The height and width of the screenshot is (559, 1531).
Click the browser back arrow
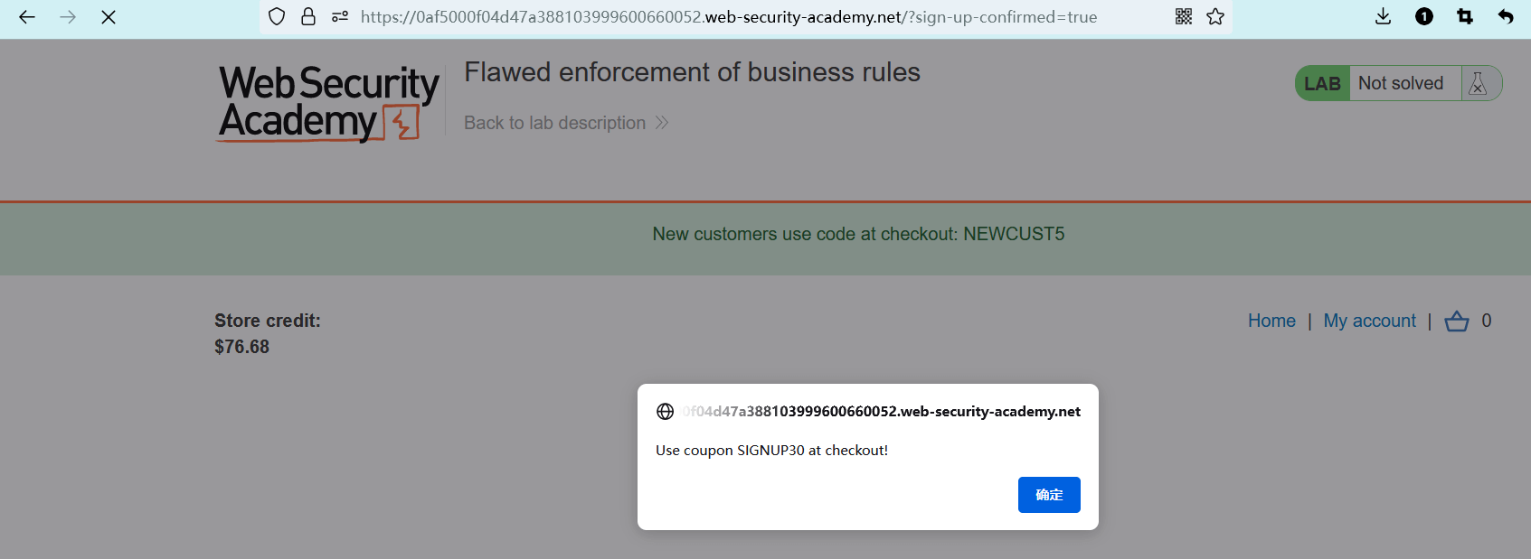pyautogui.click(x=27, y=17)
